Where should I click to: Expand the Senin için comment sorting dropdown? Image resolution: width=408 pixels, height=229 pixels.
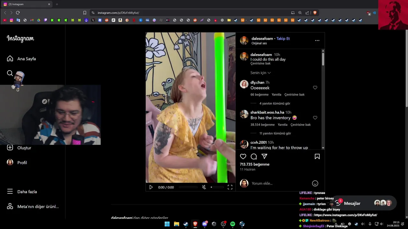coord(261,73)
